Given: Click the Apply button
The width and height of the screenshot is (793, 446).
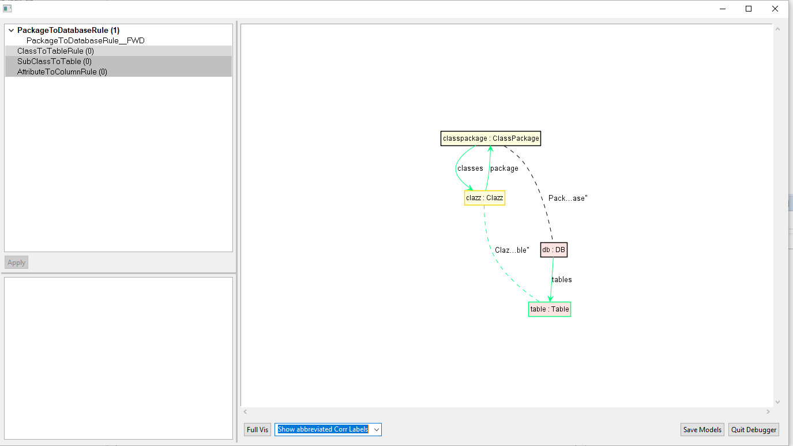Looking at the screenshot, I should pyautogui.click(x=16, y=262).
